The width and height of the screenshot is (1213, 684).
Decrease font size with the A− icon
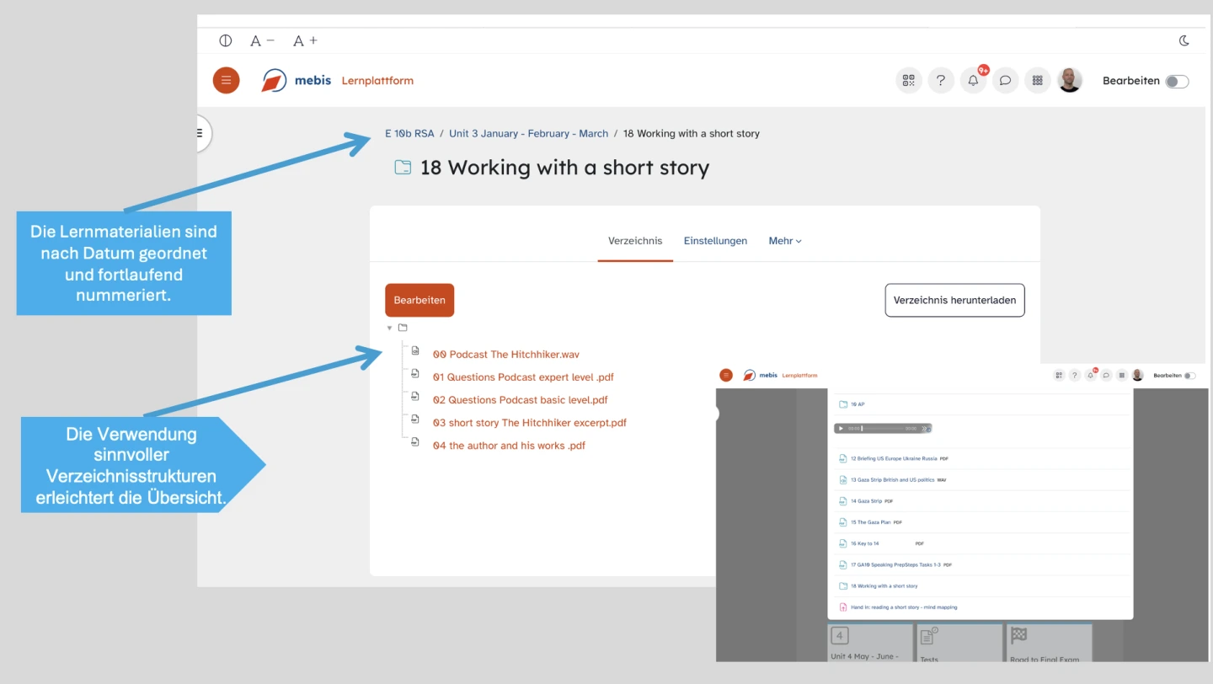coord(262,40)
